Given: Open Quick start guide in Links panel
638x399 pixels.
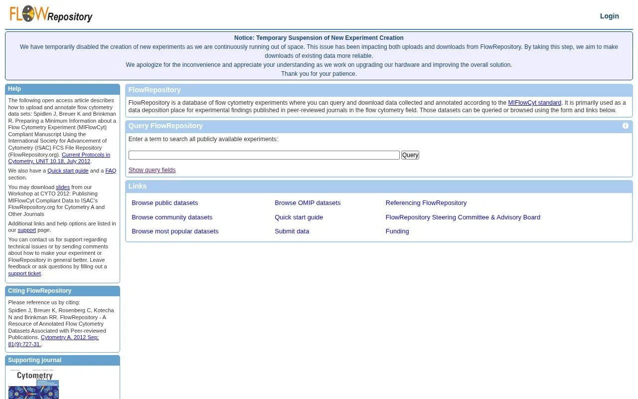Looking at the screenshot, I should [x=299, y=217].
